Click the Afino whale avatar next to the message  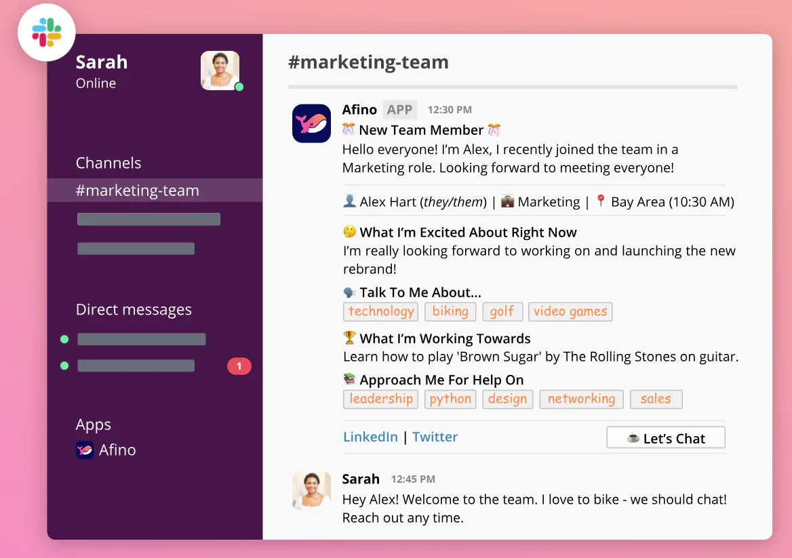pos(311,123)
